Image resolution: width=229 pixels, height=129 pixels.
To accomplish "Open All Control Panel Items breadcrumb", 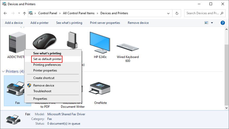I will (79, 13).
